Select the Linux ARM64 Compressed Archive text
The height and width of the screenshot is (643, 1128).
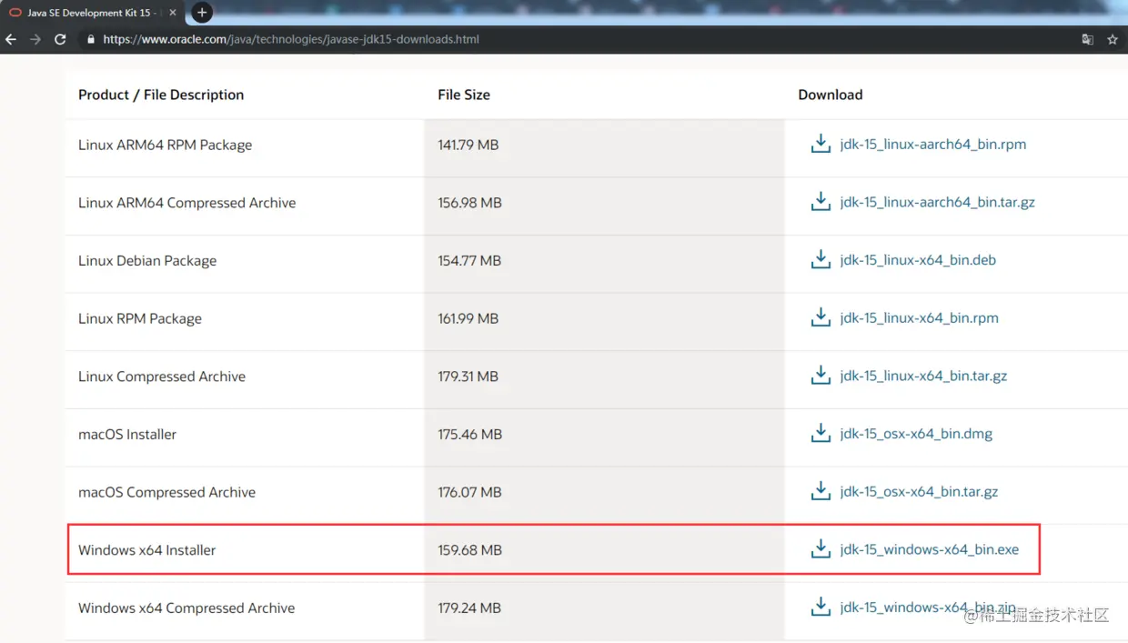pos(186,203)
